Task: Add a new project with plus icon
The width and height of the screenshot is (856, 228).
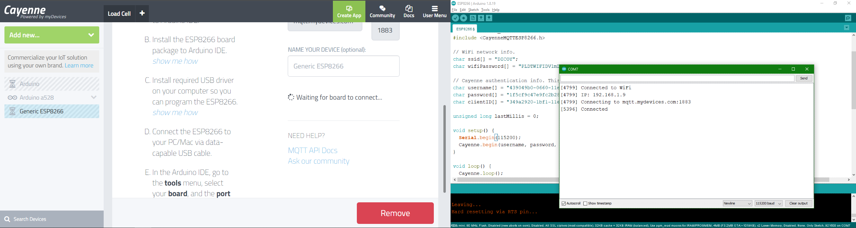Action: (142, 13)
